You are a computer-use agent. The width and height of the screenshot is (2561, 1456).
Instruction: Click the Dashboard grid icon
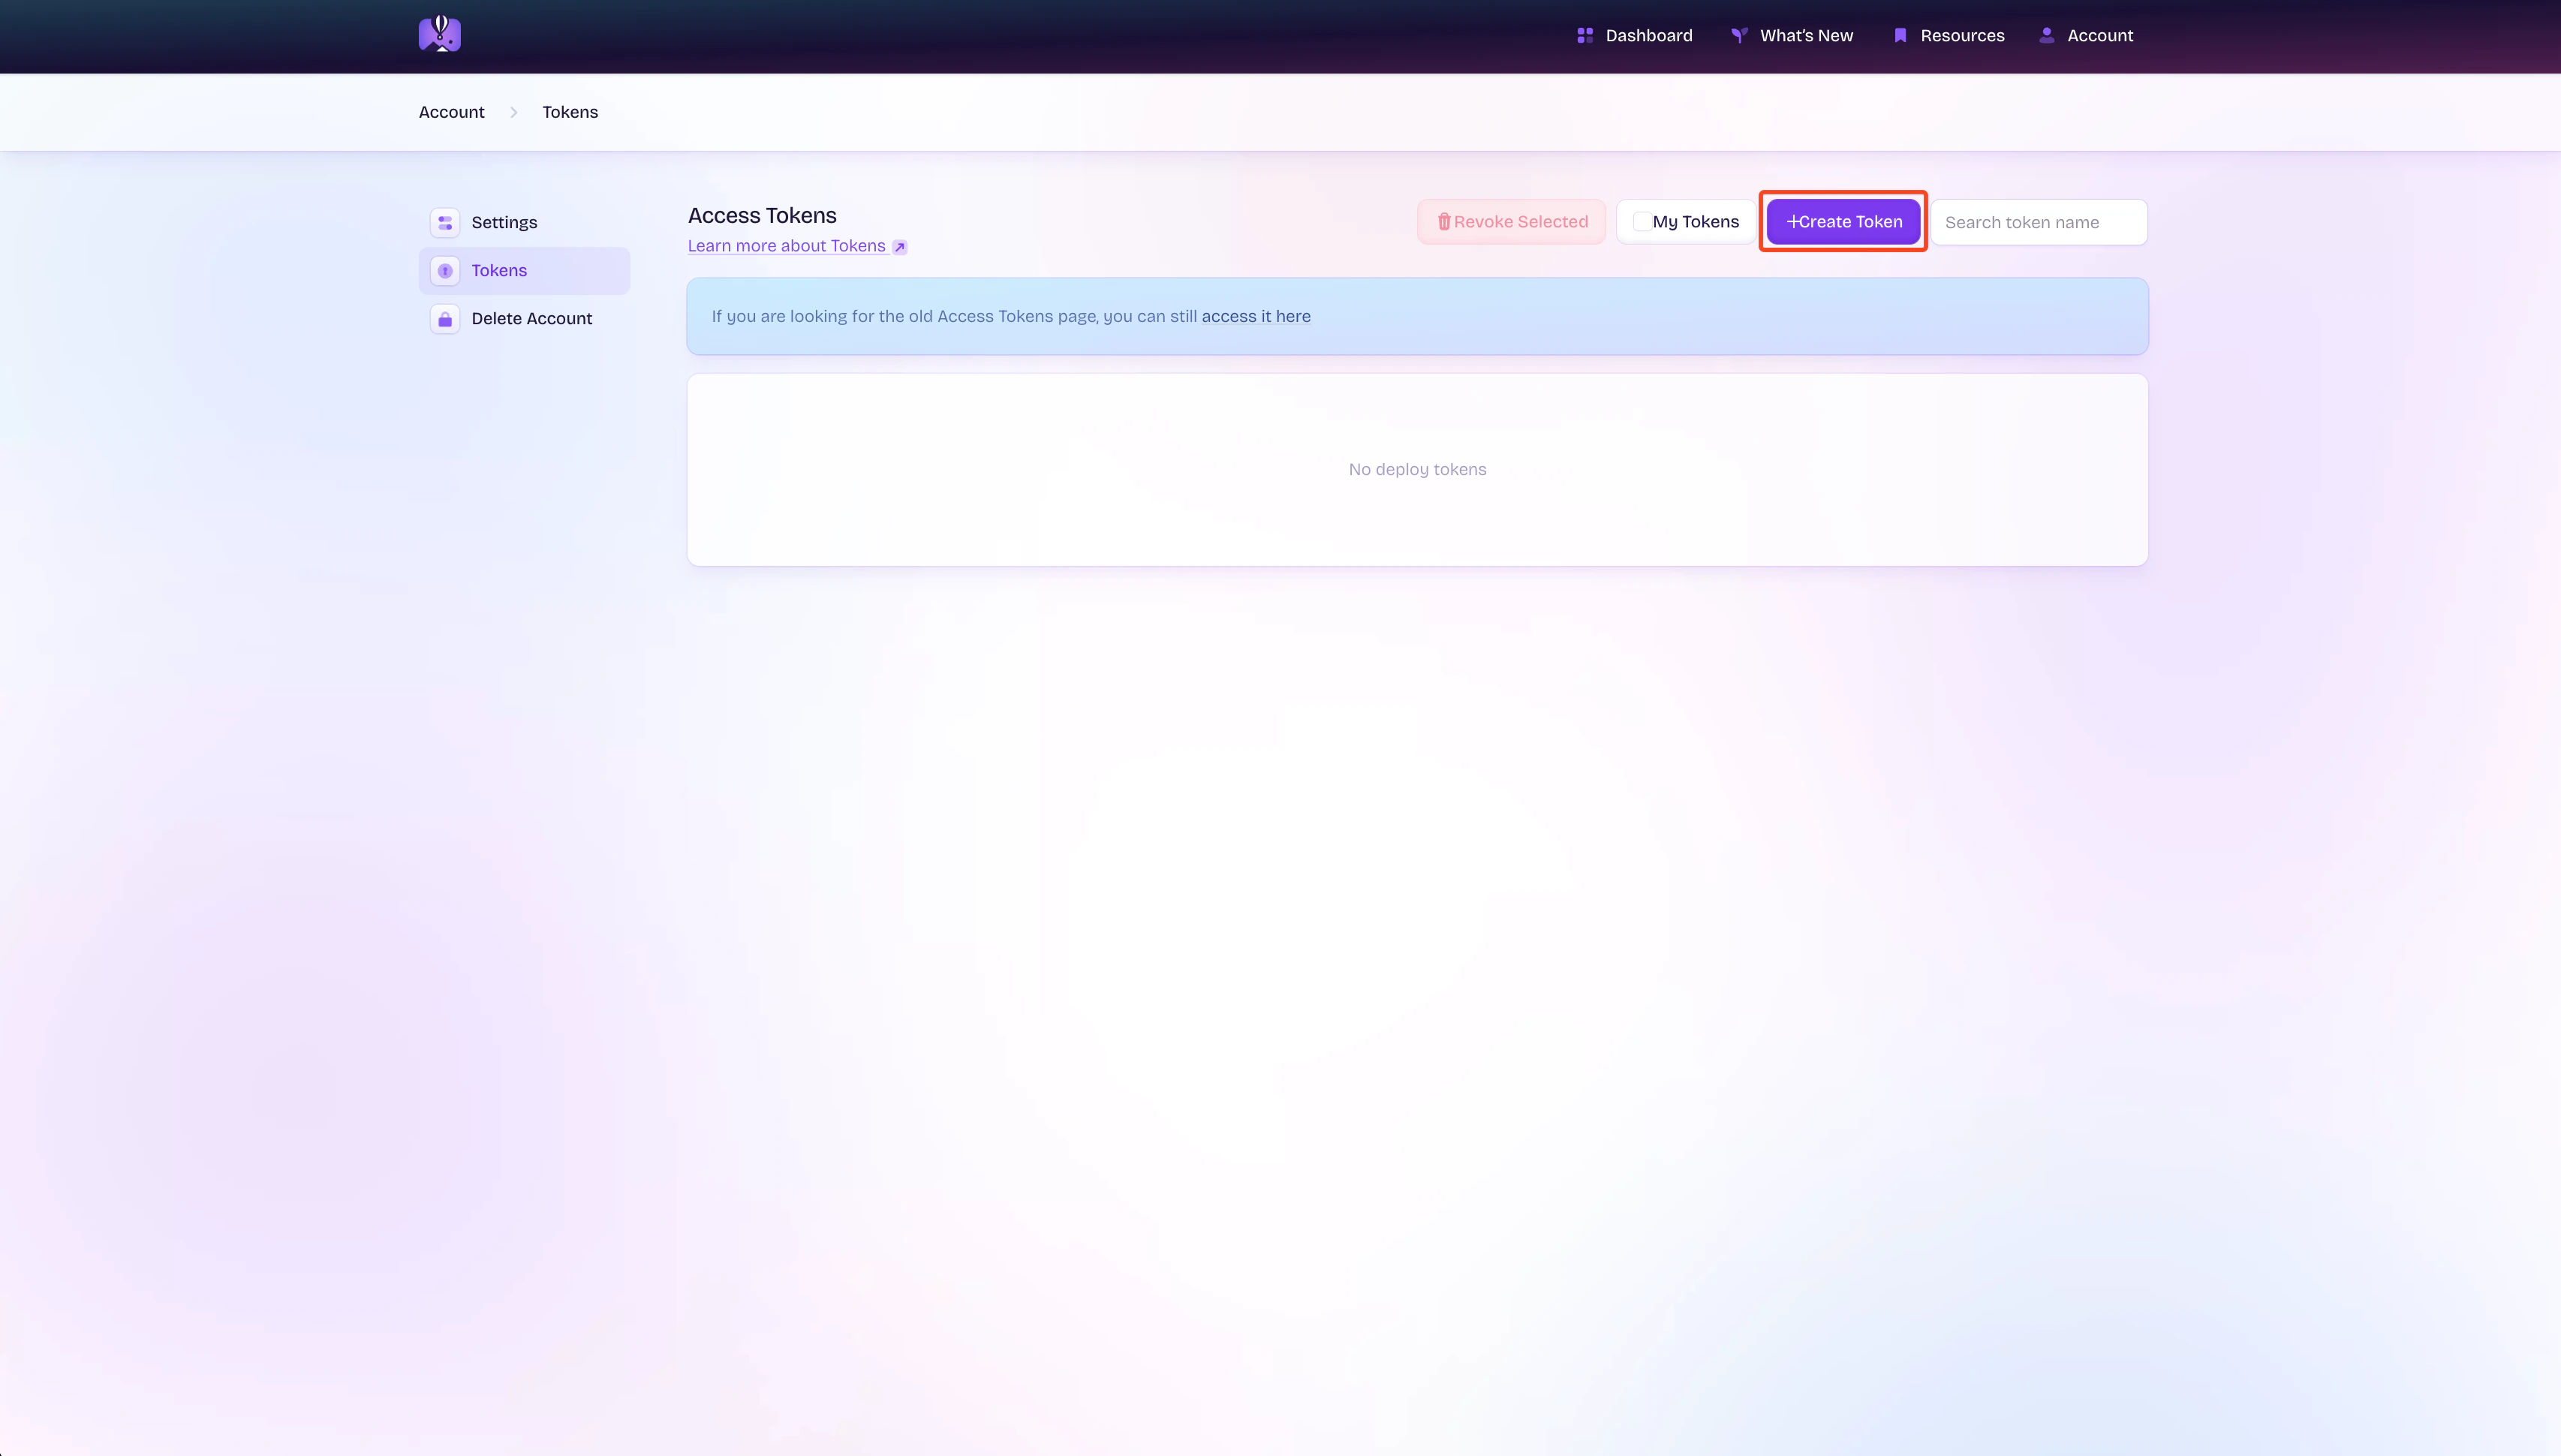pos(1585,35)
